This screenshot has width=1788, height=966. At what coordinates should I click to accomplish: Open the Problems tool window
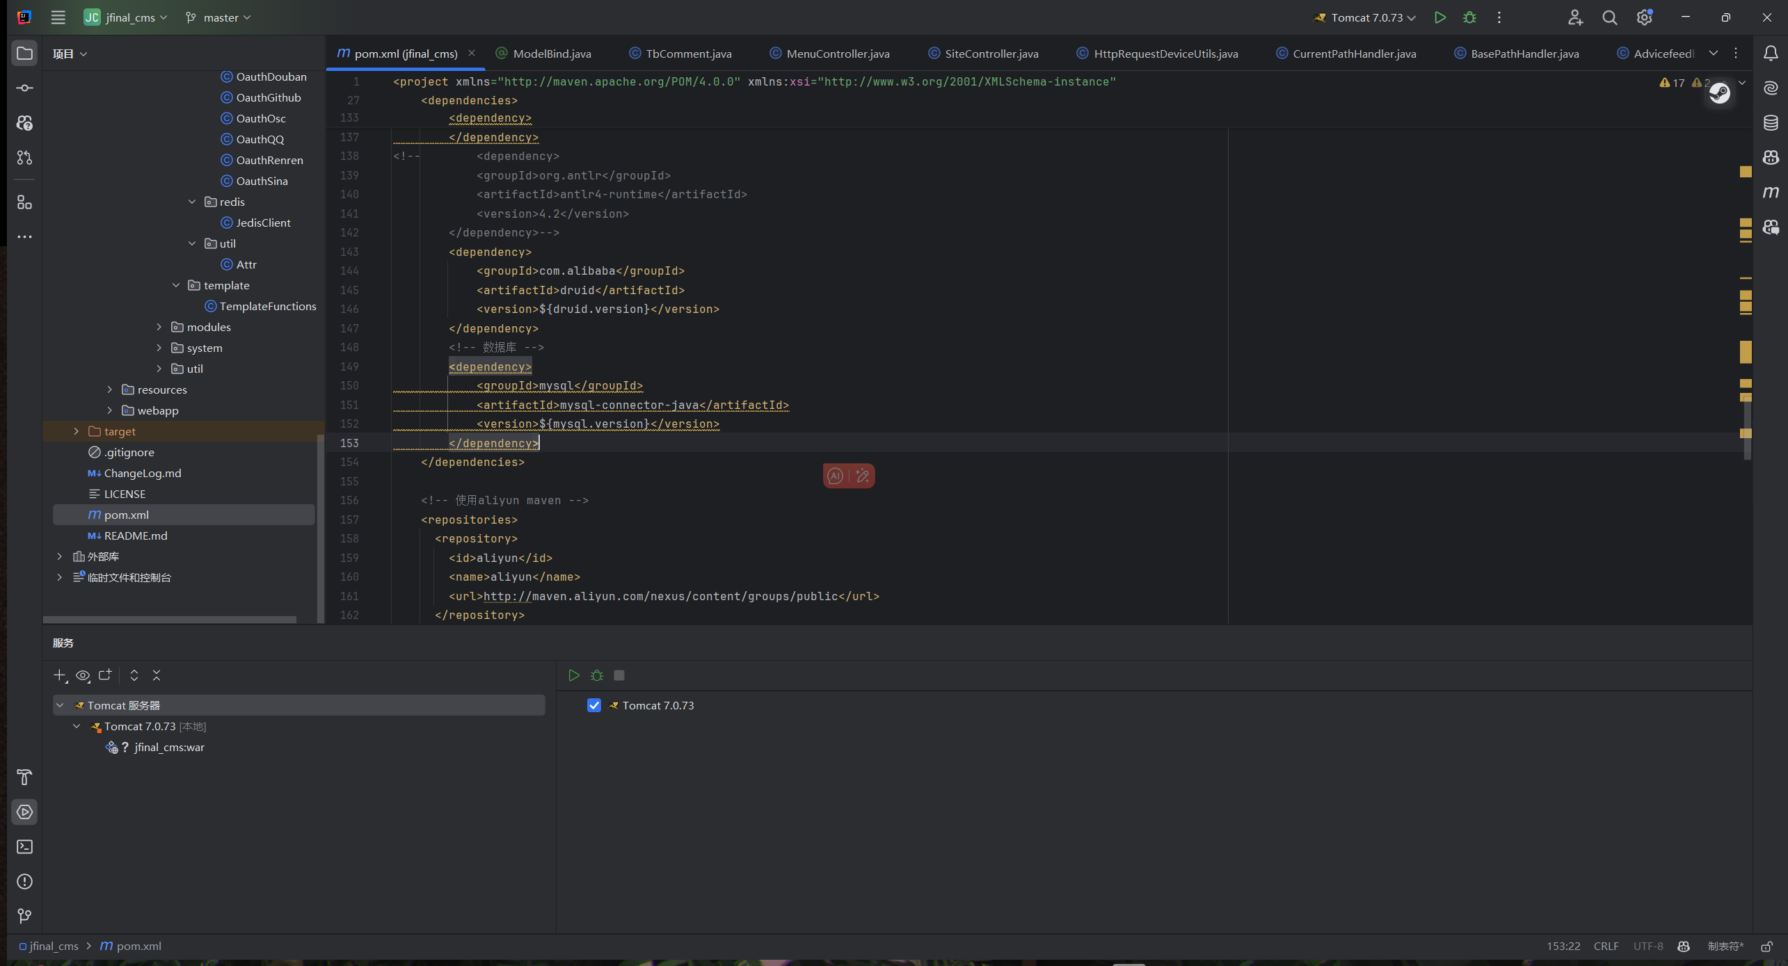[24, 882]
